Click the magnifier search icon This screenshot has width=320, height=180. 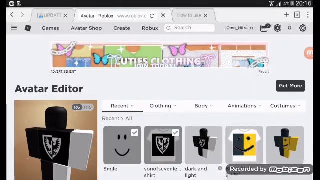pyautogui.click(x=169, y=28)
